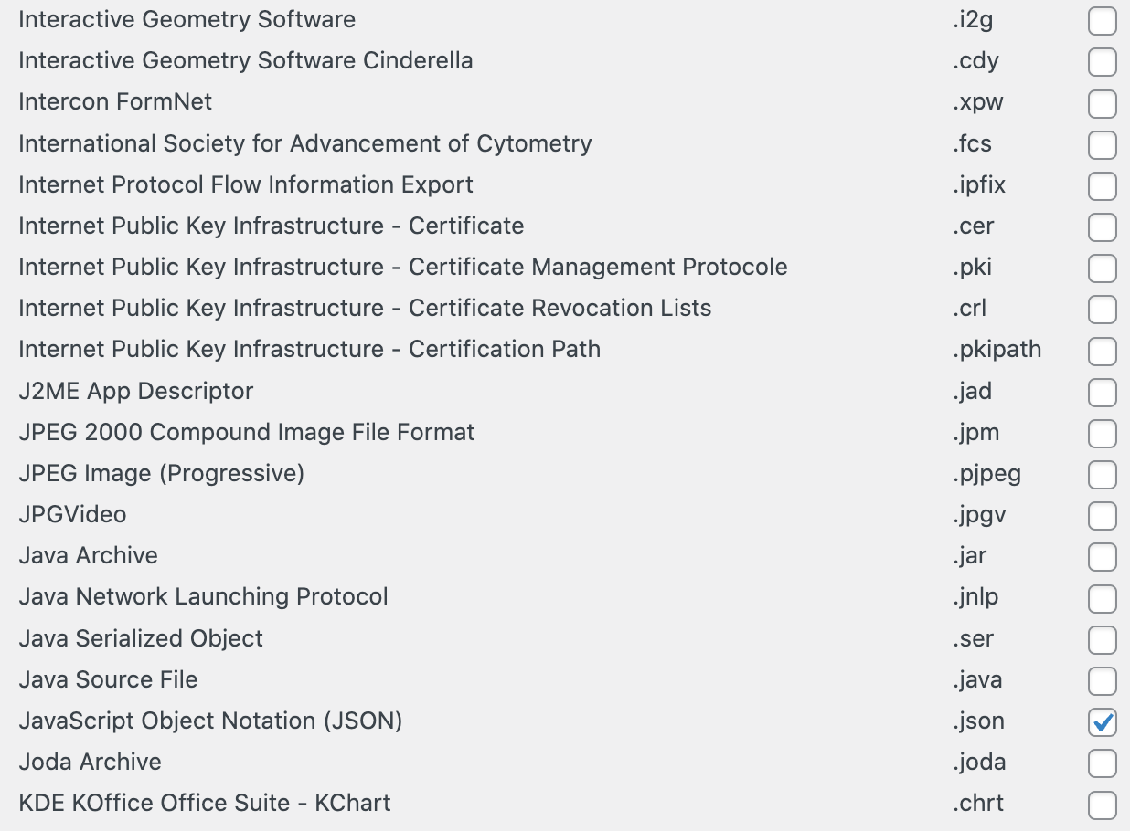
Task: Tick the Intercon FormNet .xpw checkbox
Action: pyautogui.click(x=1103, y=103)
